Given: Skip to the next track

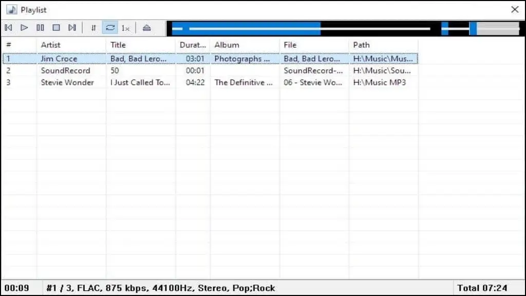Looking at the screenshot, I should pos(72,28).
